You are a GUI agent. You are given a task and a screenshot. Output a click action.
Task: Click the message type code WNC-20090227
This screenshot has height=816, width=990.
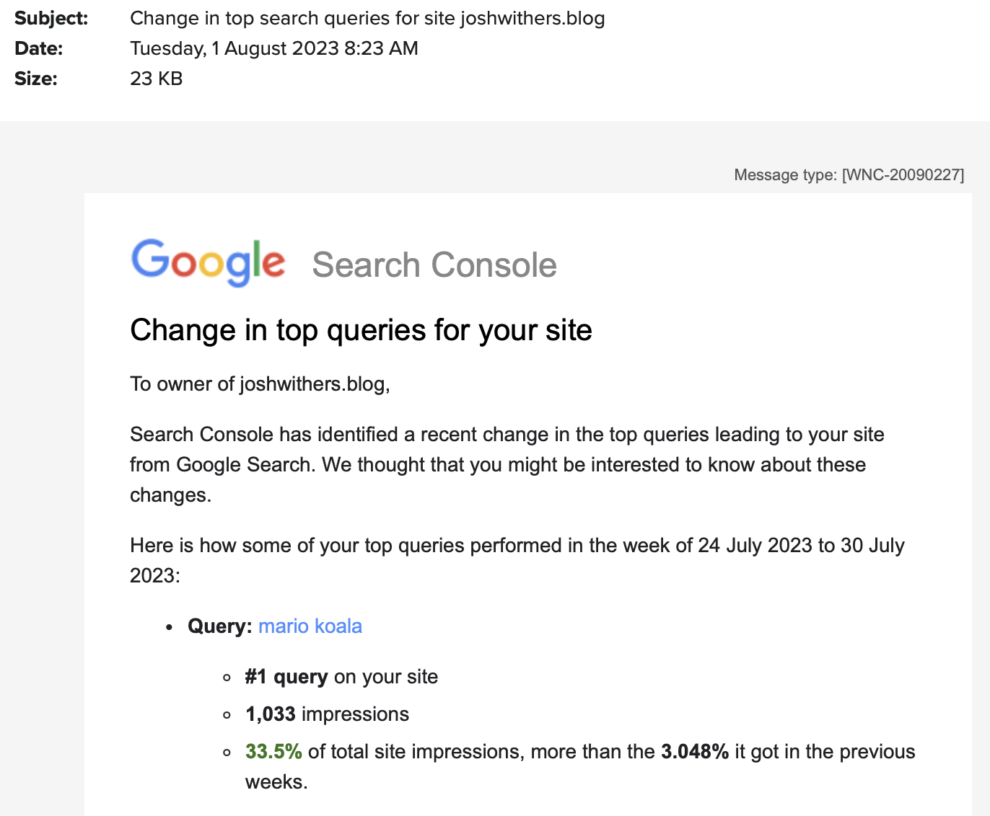[903, 174]
